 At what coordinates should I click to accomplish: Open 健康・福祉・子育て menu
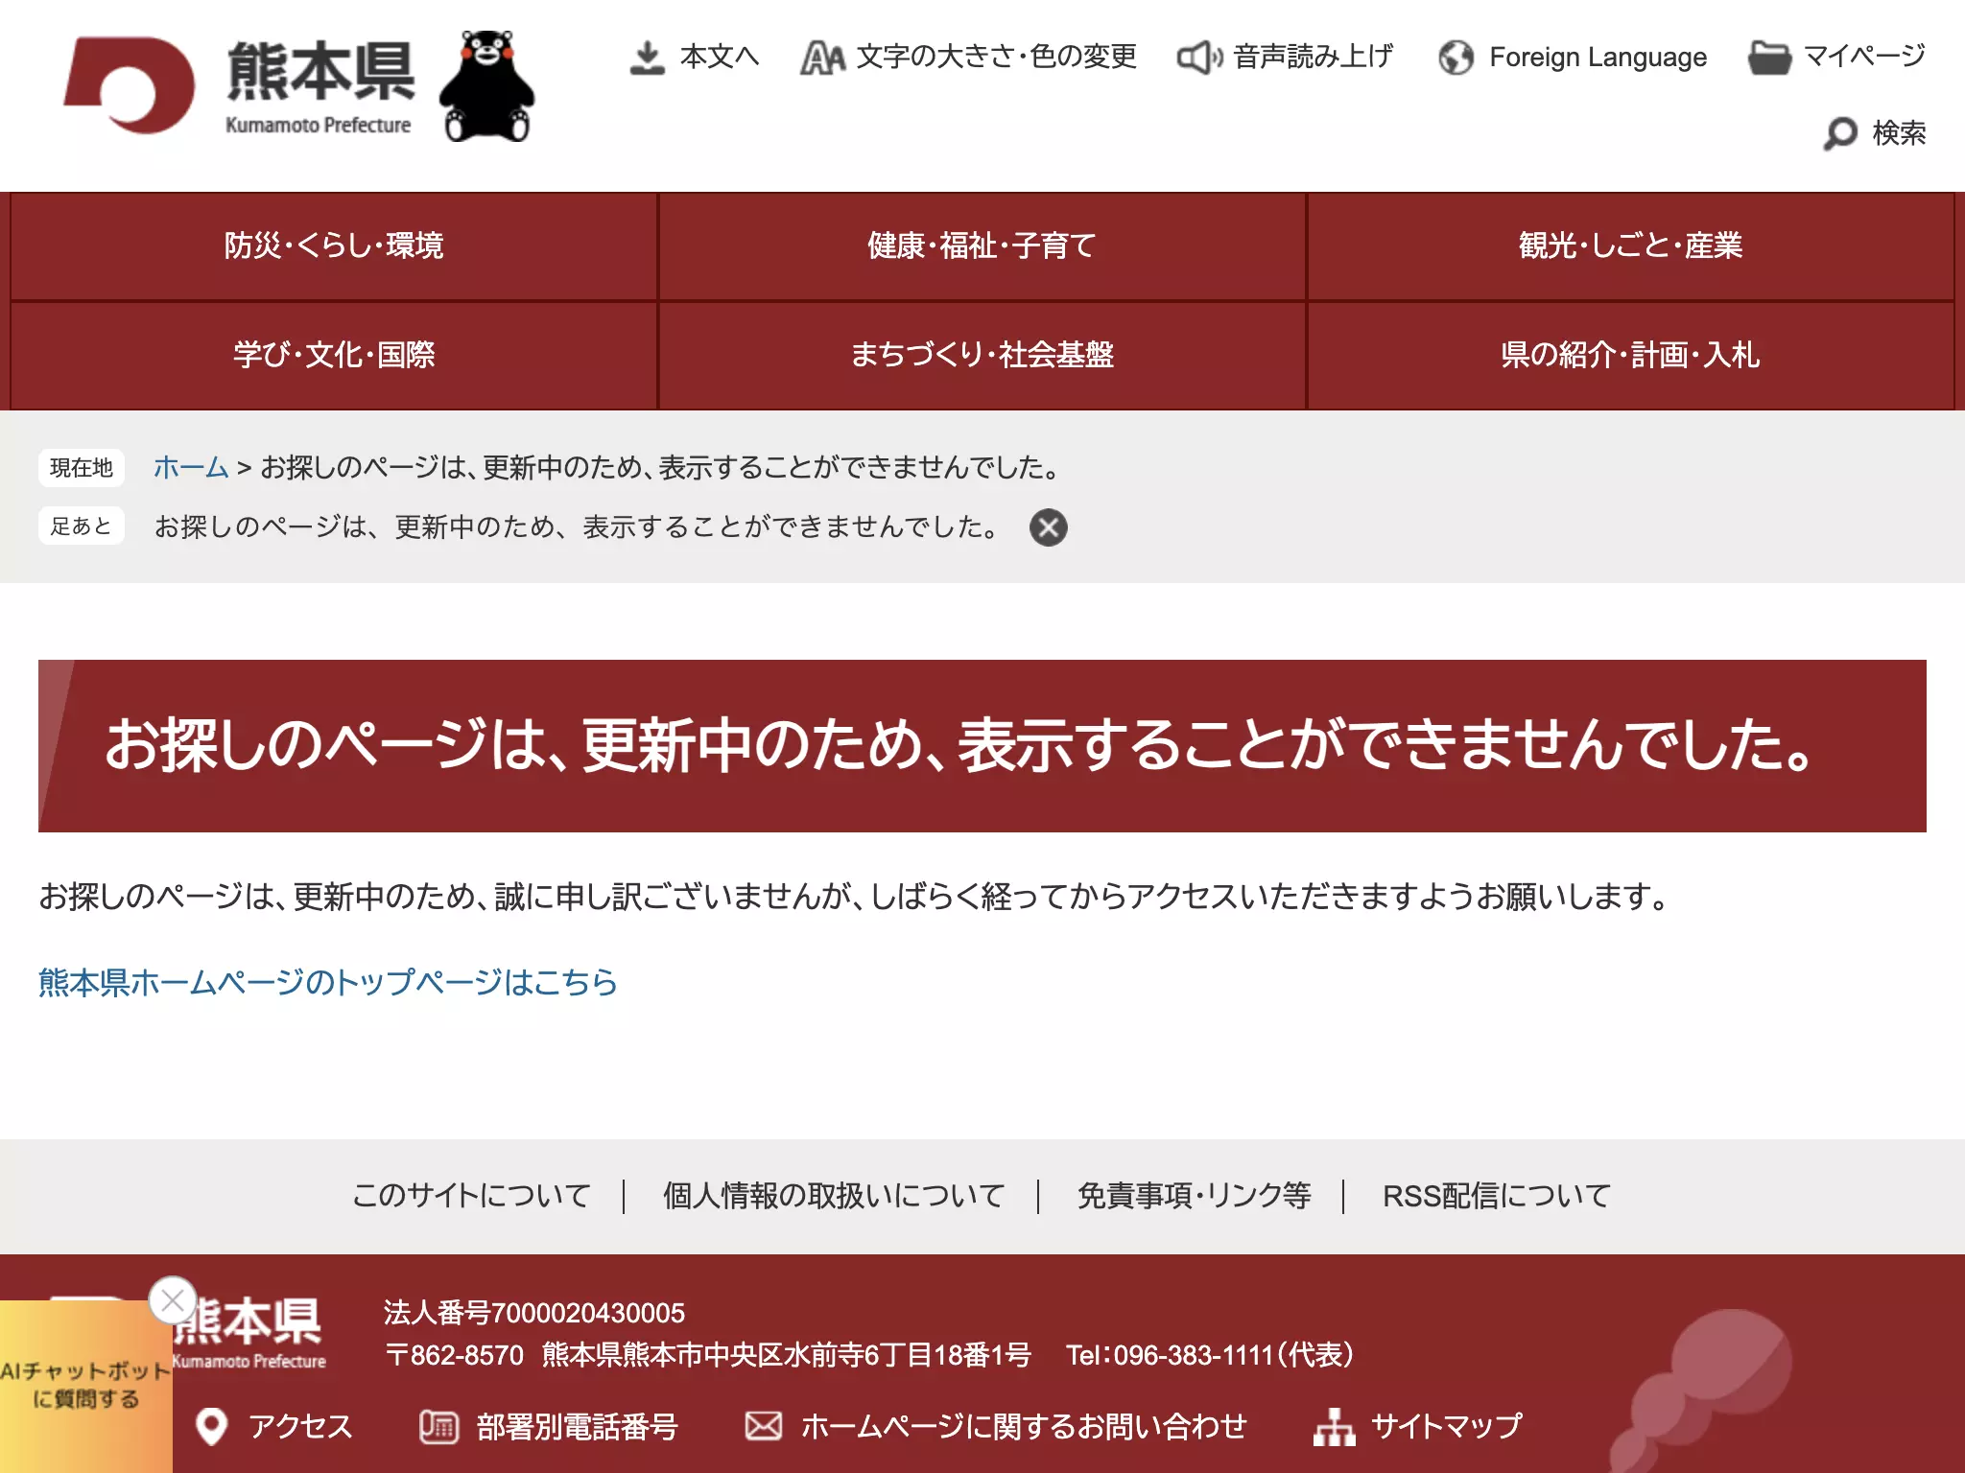pos(982,246)
